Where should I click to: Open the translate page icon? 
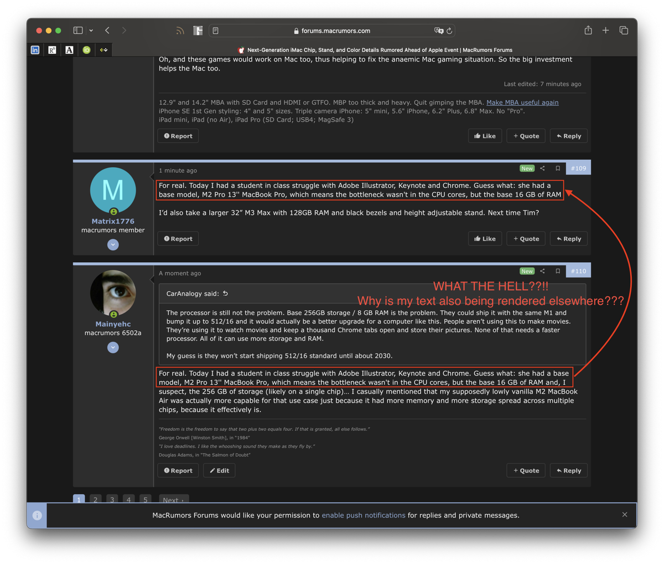pyautogui.click(x=439, y=31)
